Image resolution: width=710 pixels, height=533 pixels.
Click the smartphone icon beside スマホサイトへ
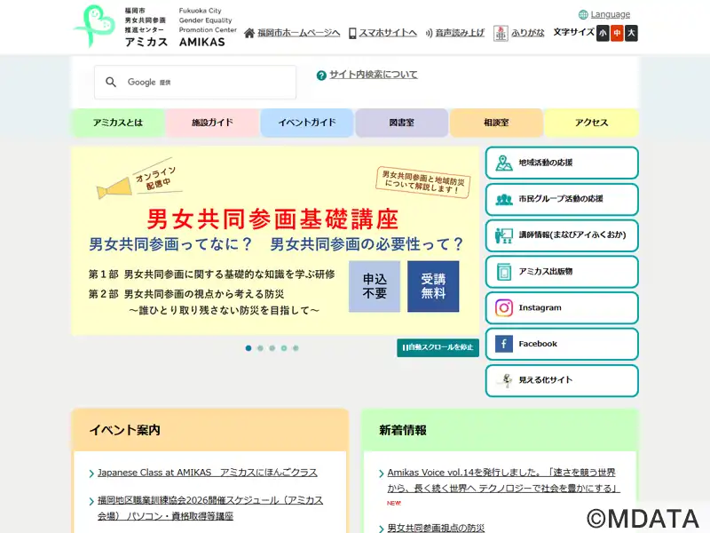352,33
